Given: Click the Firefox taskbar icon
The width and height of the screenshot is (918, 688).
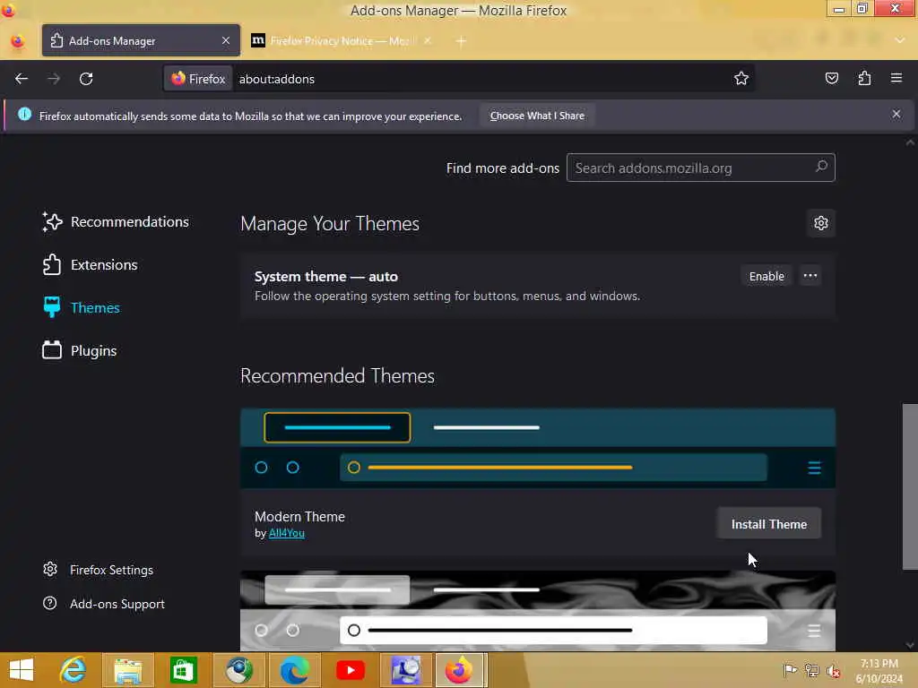Looking at the screenshot, I should [x=459, y=670].
